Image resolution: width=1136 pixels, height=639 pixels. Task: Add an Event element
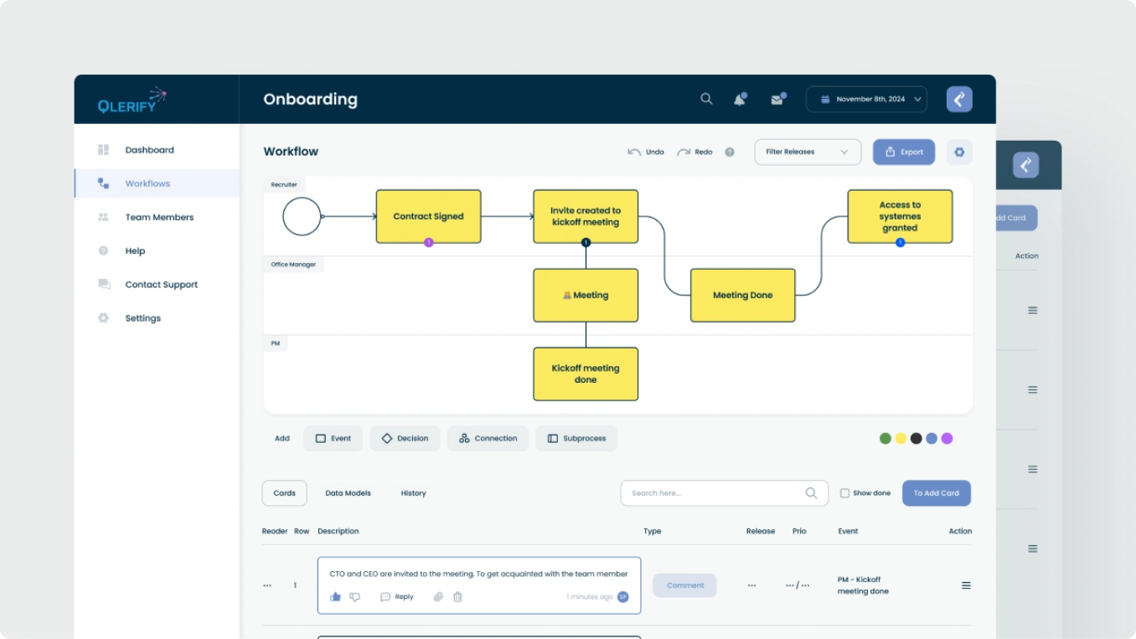click(333, 439)
